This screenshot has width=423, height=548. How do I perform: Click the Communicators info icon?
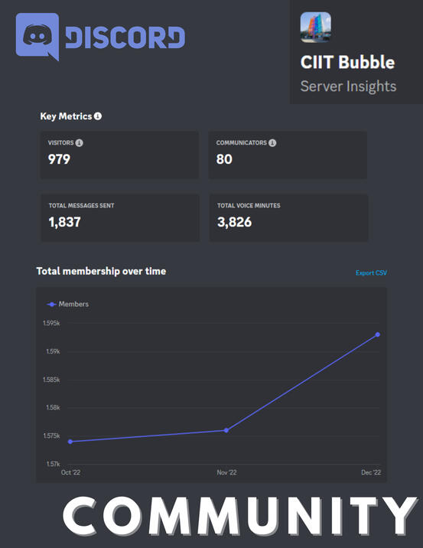pyautogui.click(x=272, y=142)
